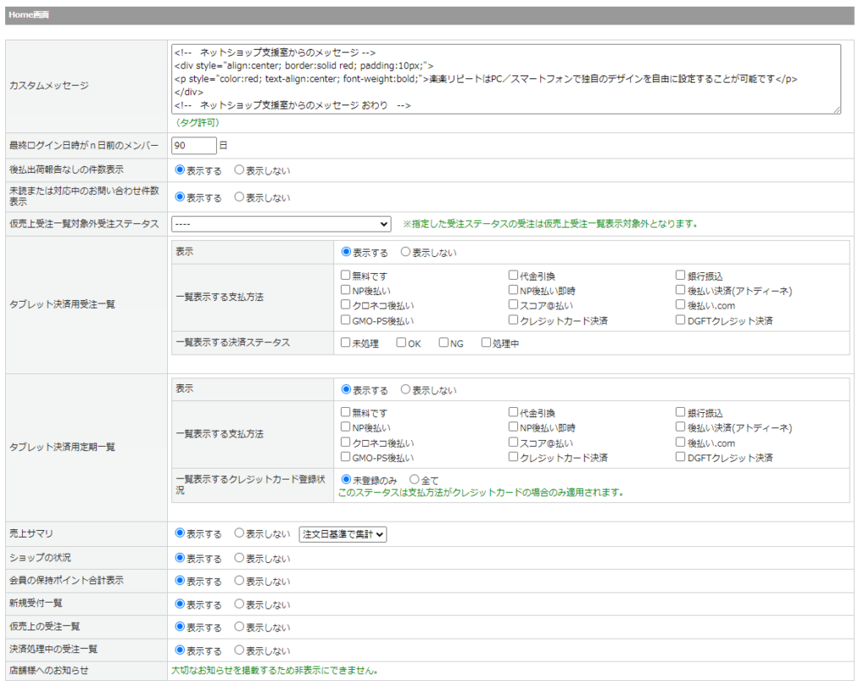Check the スコア@払い checkbox in 定期一覧

pos(512,442)
